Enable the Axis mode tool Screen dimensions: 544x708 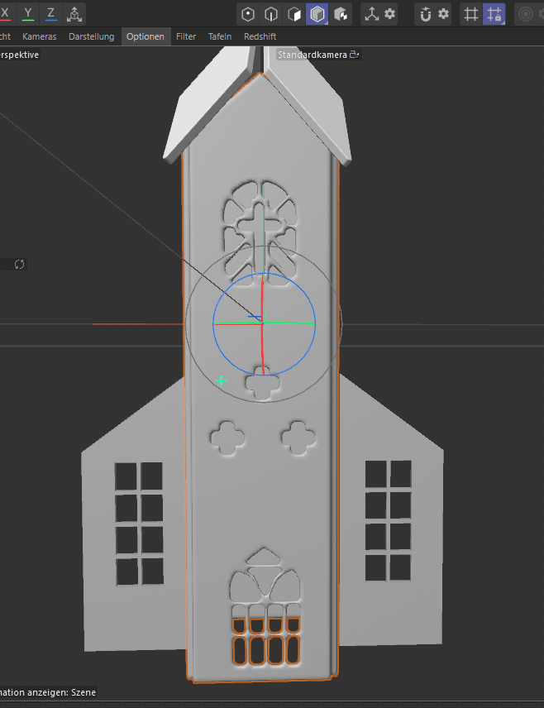371,14
